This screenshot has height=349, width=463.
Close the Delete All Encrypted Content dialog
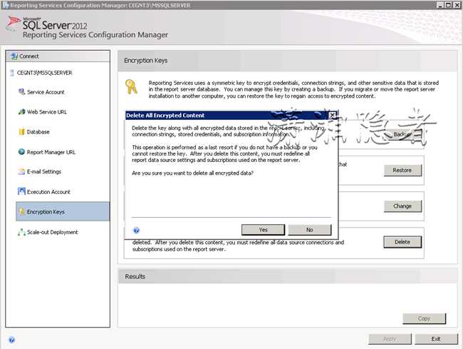pyautogui.click(x=333, y=115)
